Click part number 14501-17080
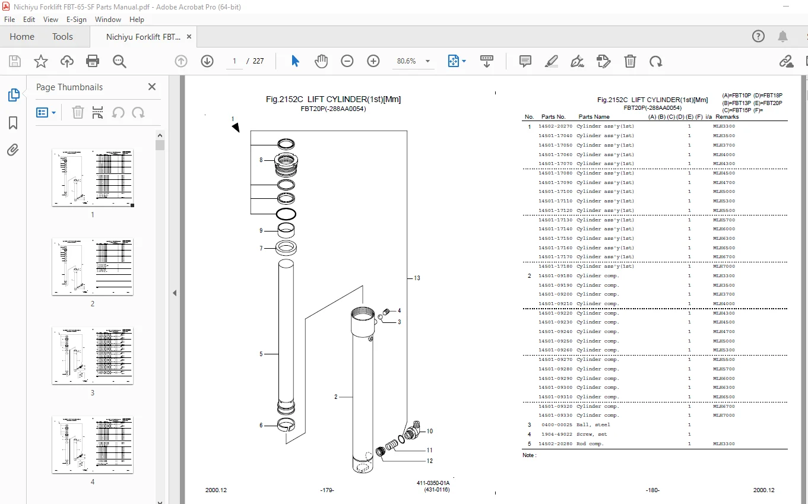 pyautogui.click(x=555, y=173)
